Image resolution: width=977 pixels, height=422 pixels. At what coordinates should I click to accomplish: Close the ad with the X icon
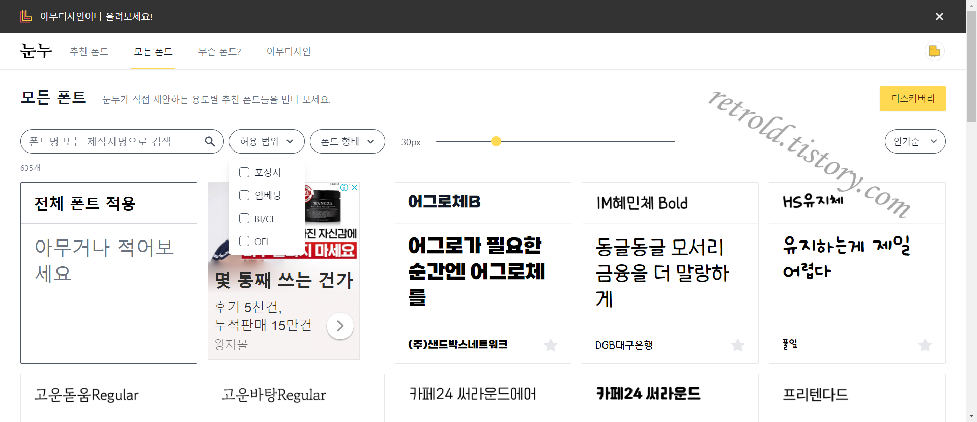355,188
